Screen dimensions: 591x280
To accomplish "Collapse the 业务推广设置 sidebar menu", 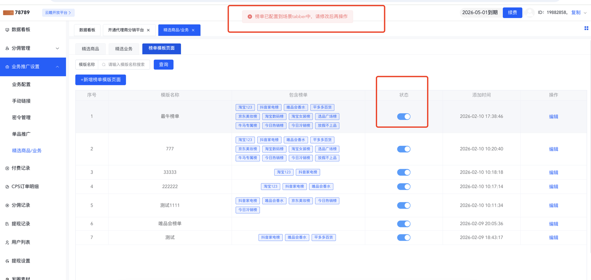I will point(57,67).
